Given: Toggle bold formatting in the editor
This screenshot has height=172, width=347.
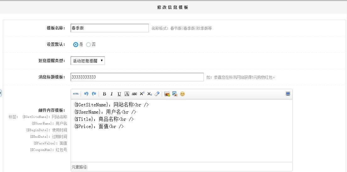Looking at the screenshot, I should (x=104, y=94).
